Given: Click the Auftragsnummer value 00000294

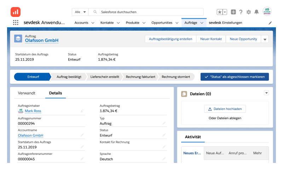Looking at the screenshot, I should [x=26, y=123].
